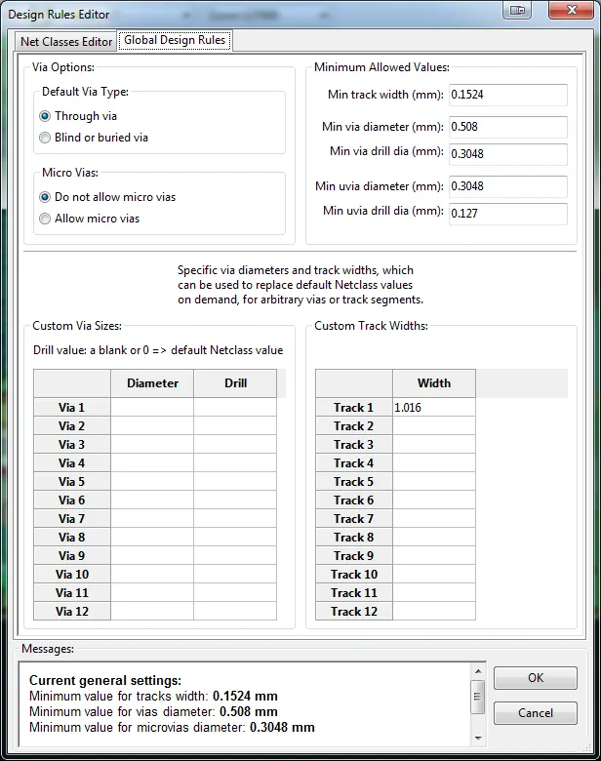Click the Track 2 width cell

click(434, 426)
